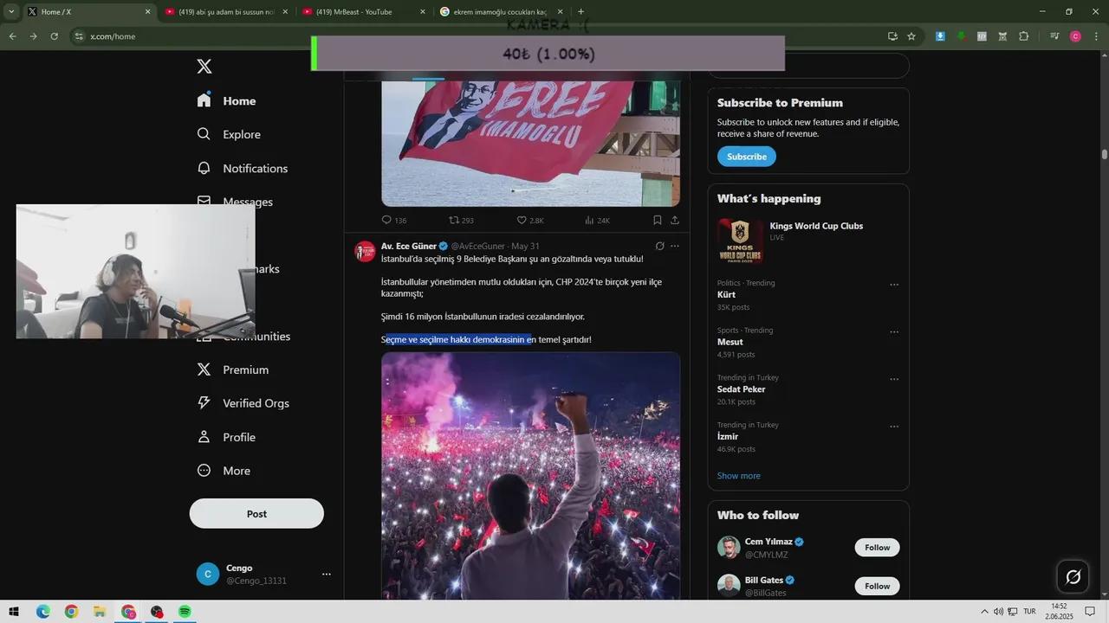The height and width of the screenshot is (623, 1109).
Task: Click the Post button
Action: [x=256, y=513]
